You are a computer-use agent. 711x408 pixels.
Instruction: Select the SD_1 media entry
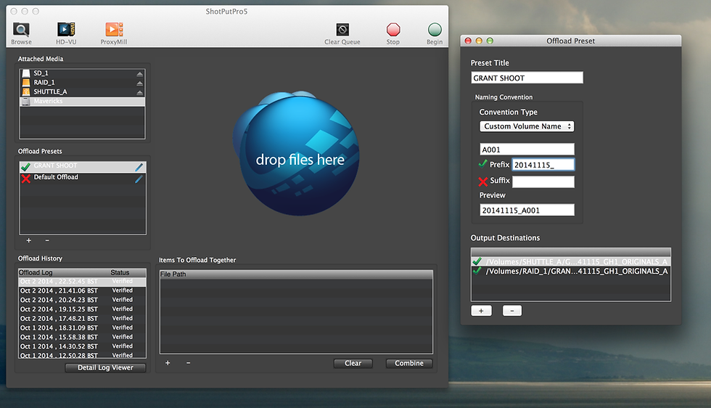tap(82, 73)
